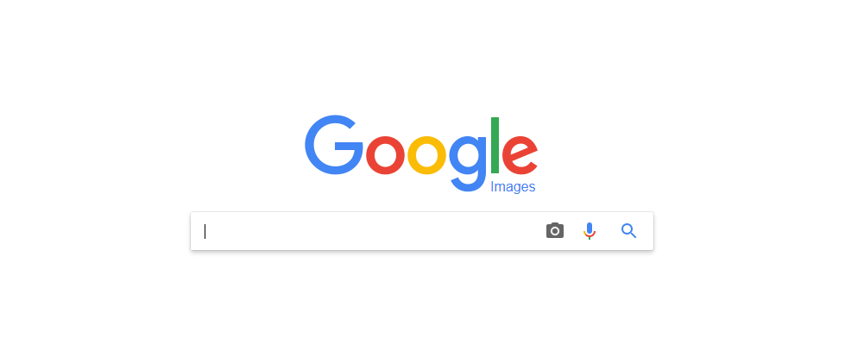Click middle of the empty search bar
The image size is (864, 363).
(422, 231)
